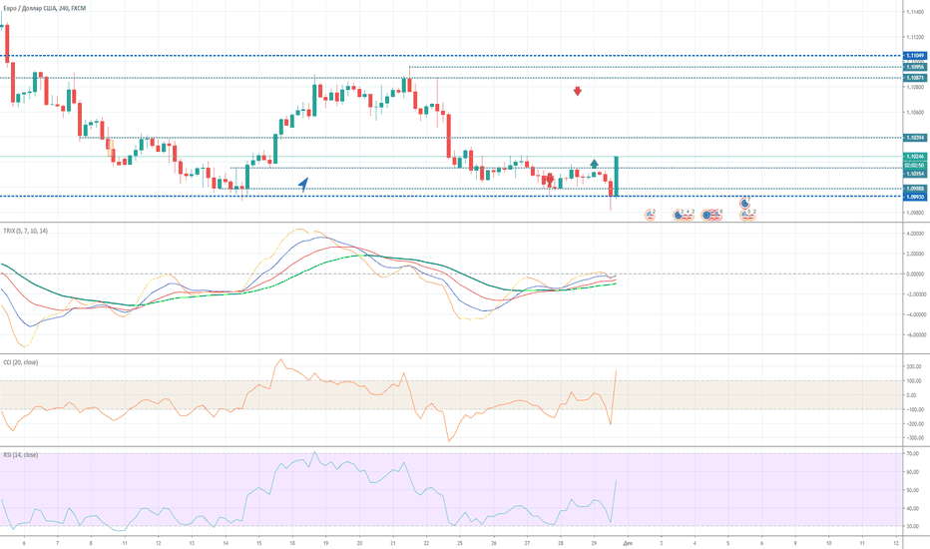
Task: Click the date 29 on time axis
Action: click(594, 543)
